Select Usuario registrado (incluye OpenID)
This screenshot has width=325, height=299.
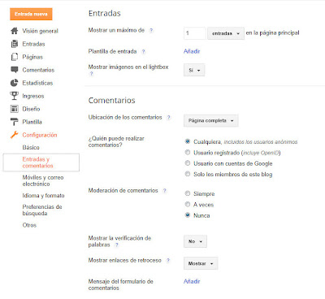pos(188,152)
